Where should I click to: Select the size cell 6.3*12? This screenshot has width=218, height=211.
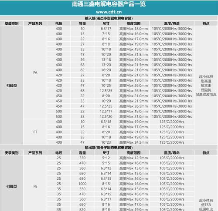(x=106, y=168)
